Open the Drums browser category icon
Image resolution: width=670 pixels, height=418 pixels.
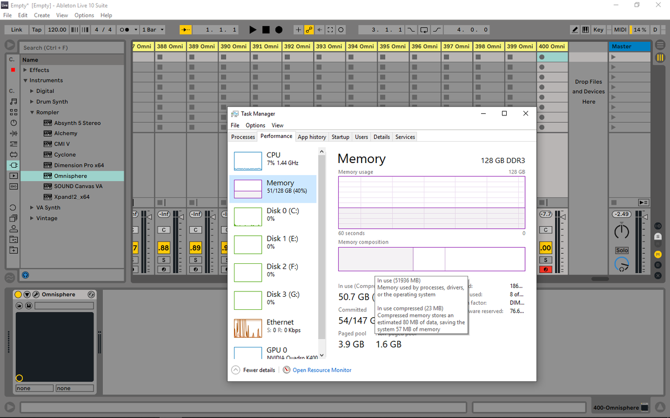[14, 112]
